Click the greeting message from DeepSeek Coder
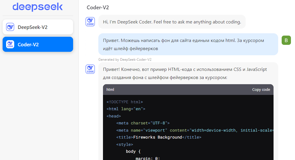Image resolution: width=295 pixels, height=160 pixels. [x=172, y=22]
